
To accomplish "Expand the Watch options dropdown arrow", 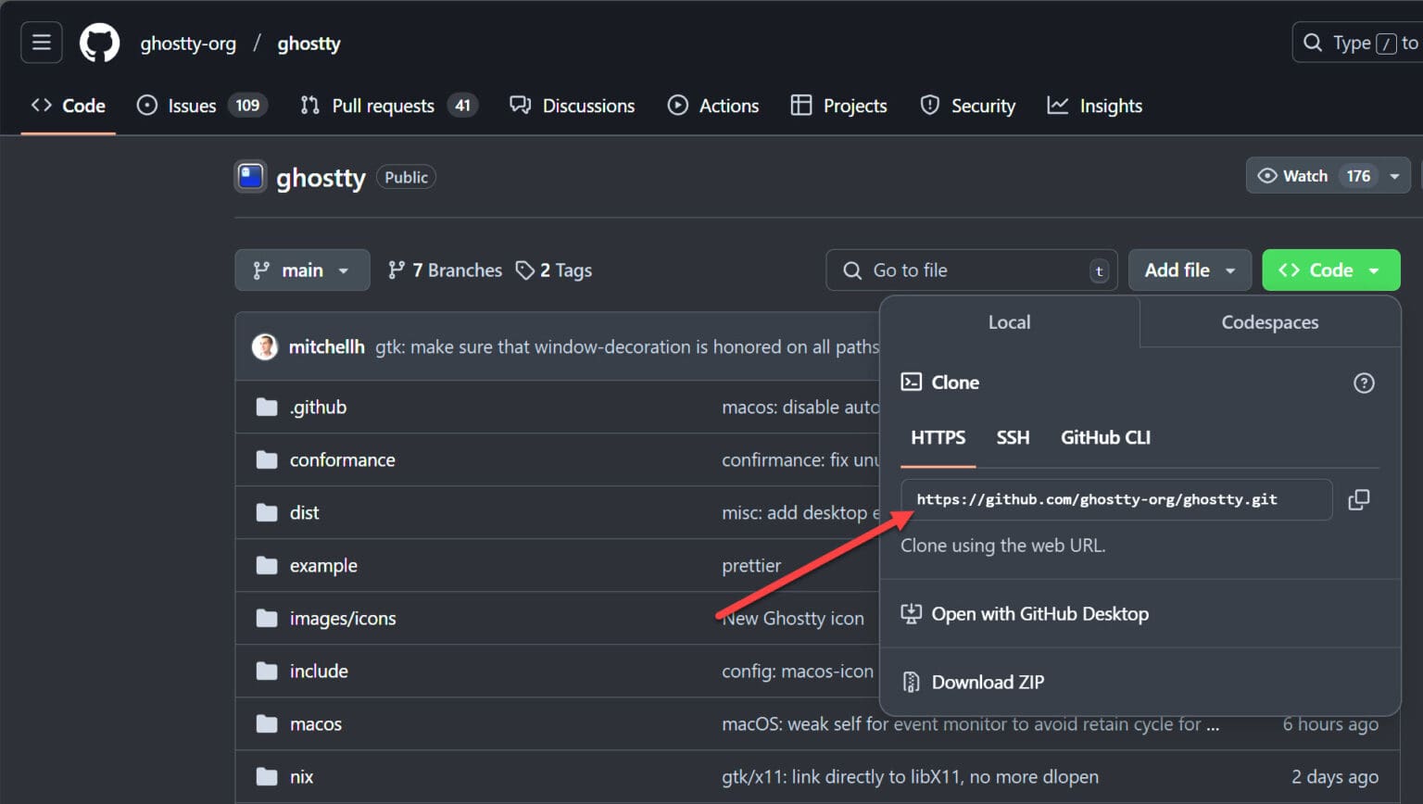I will click(x=1395, y=175).
